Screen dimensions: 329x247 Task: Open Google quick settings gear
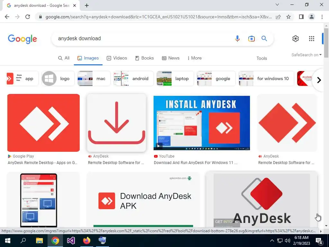point(296,39)
